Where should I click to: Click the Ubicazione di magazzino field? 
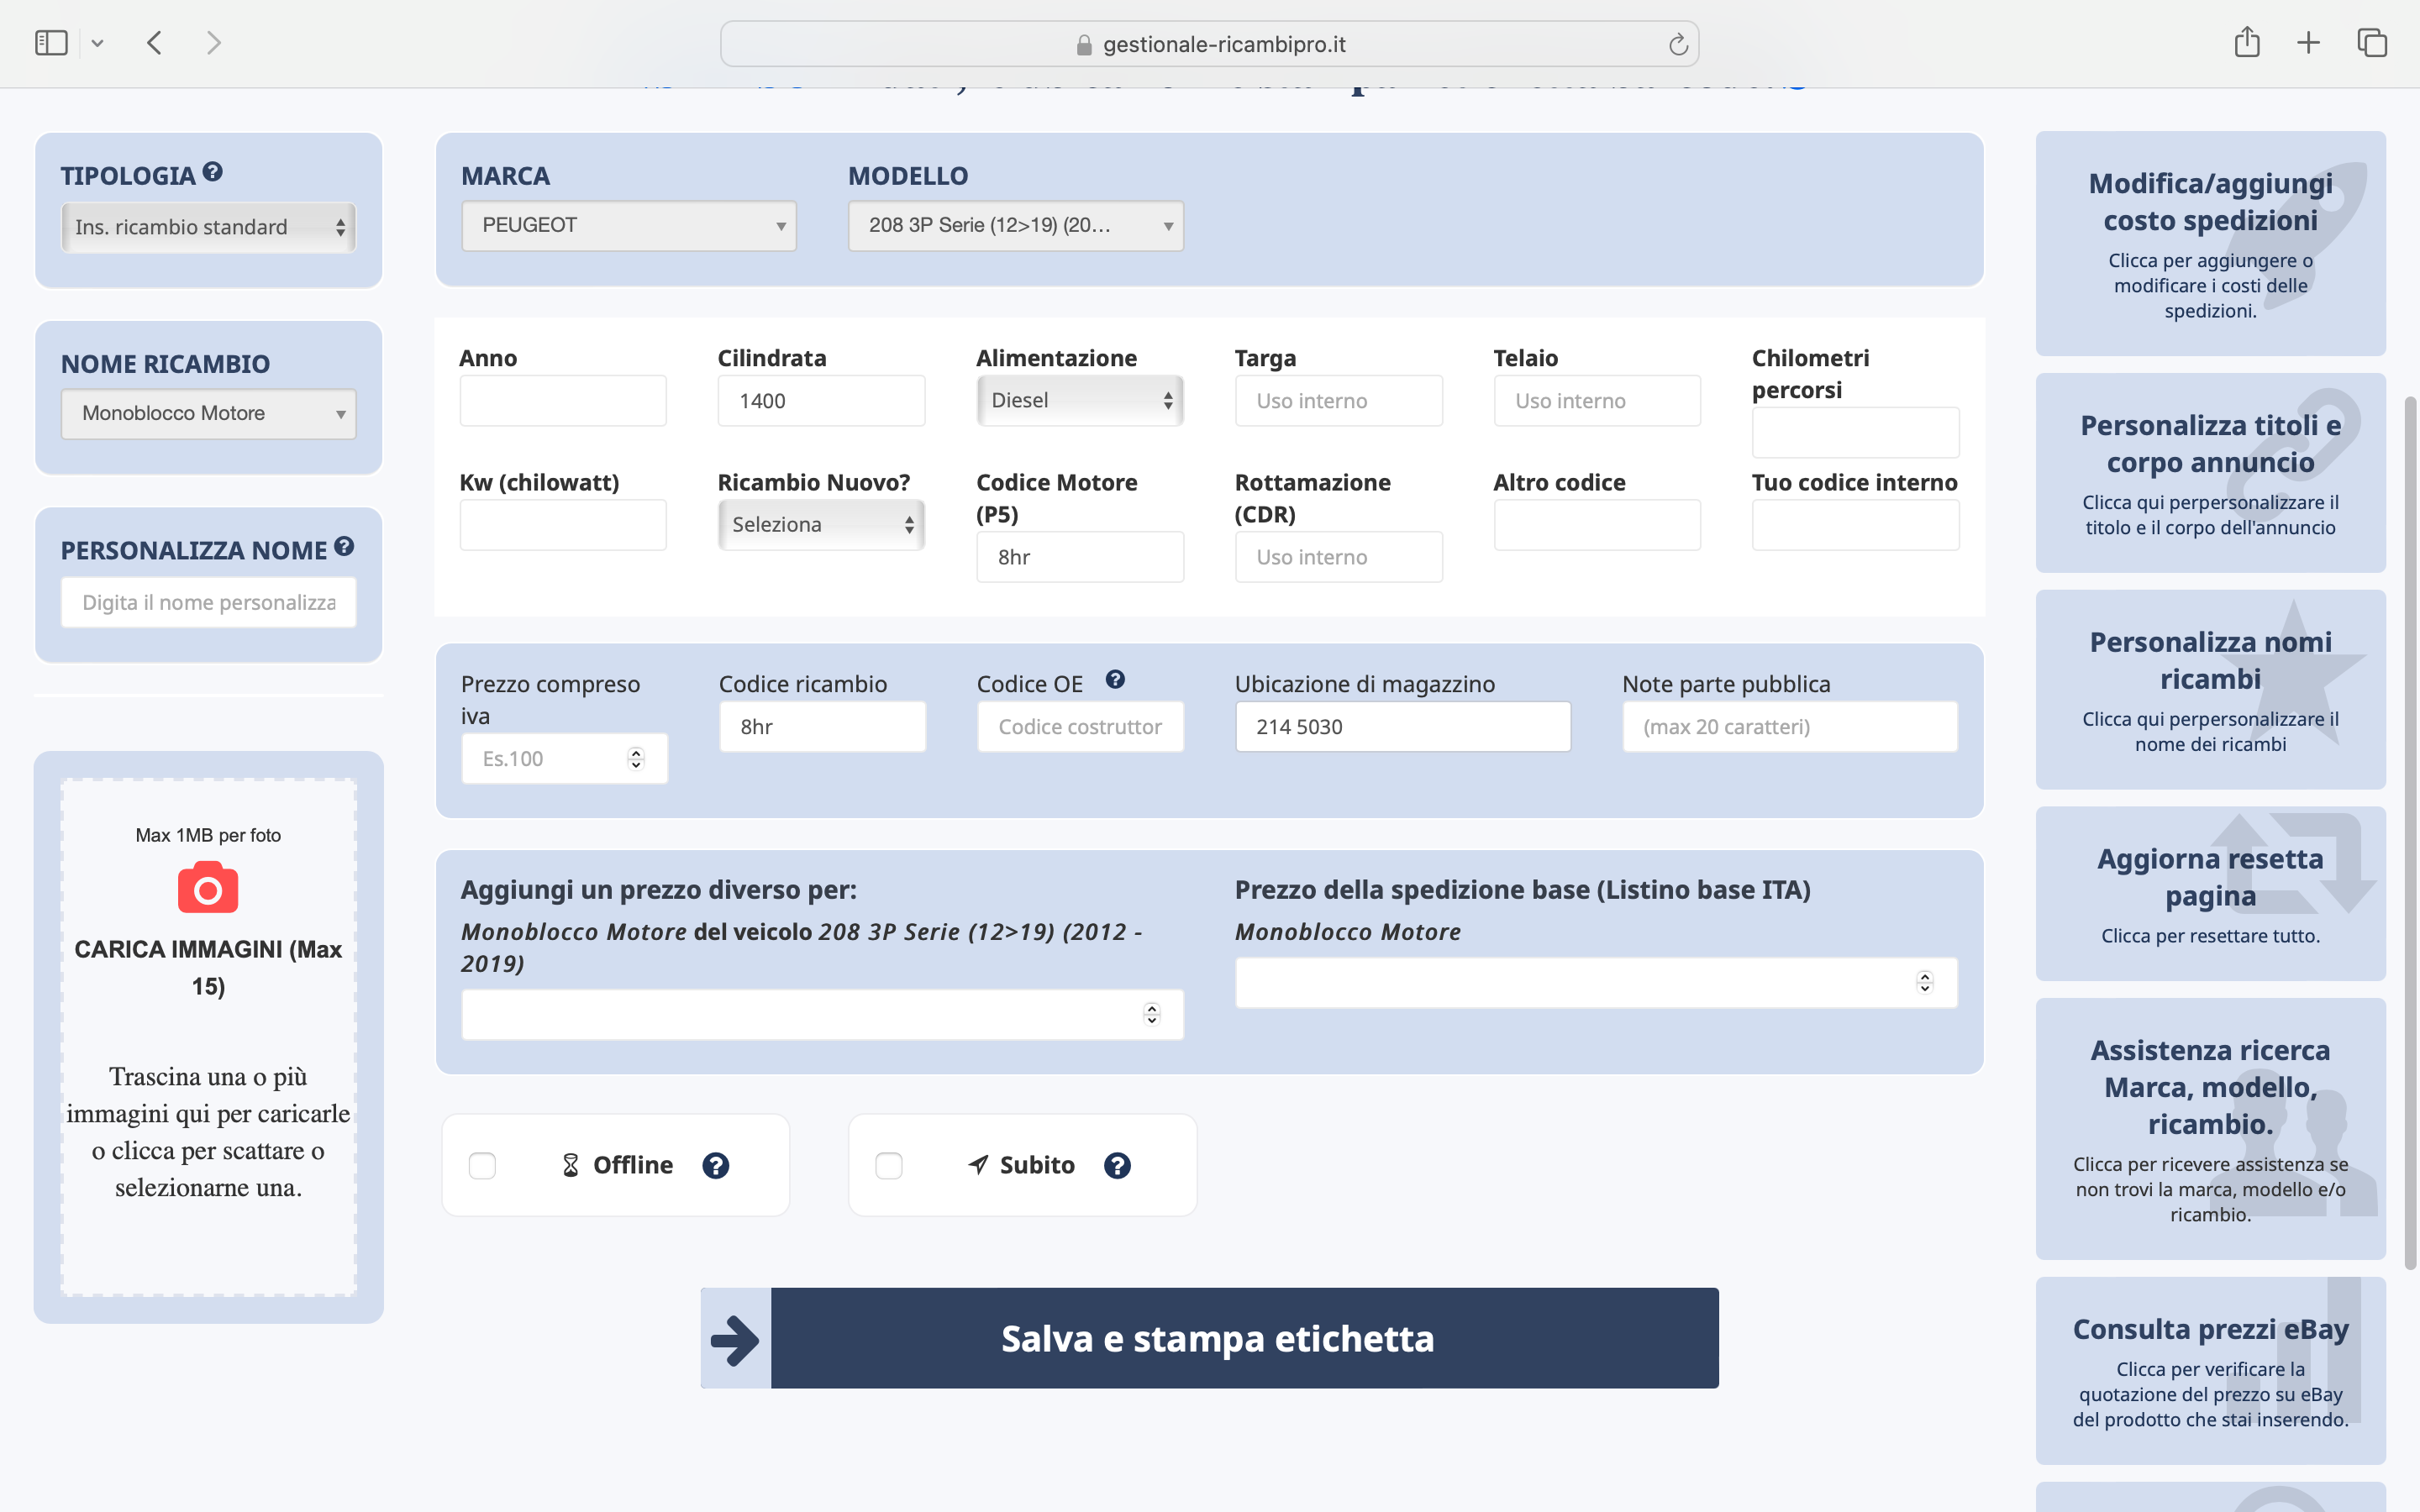point(1402,727)
